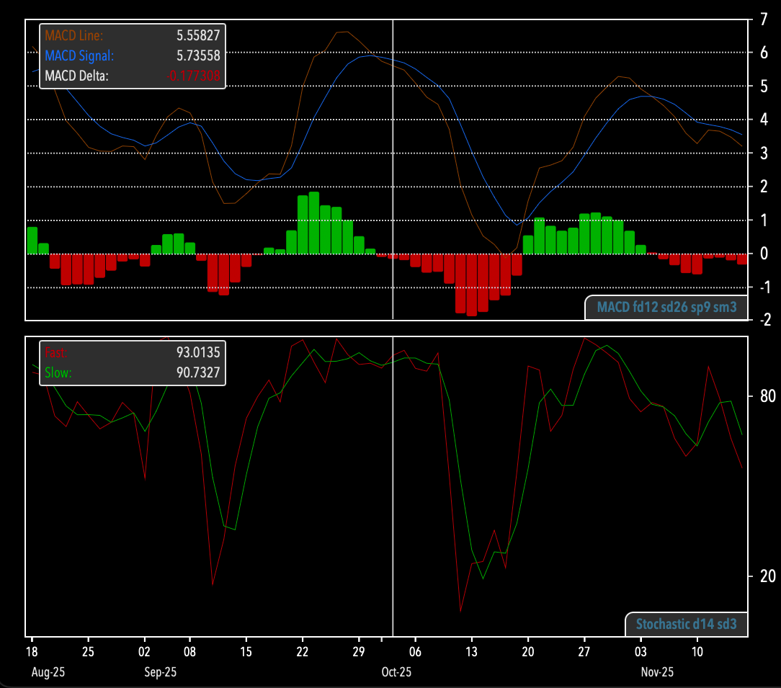Click date tick 13 on the time axis
The image size is (781, 688).
click(x=470, y=651)
